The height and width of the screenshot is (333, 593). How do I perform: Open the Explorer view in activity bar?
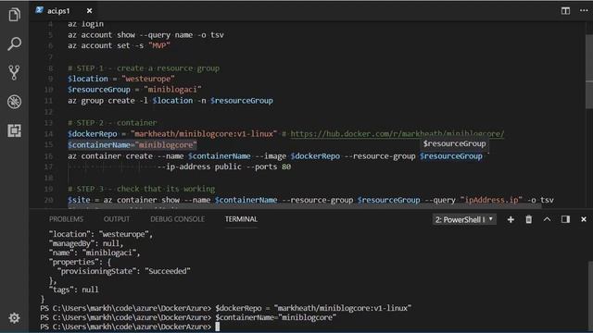(15, 15)
